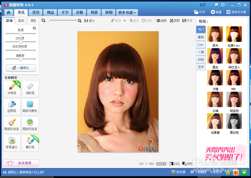
Task: Select the 艺术 effects category
Action: (x=201, y=67)
